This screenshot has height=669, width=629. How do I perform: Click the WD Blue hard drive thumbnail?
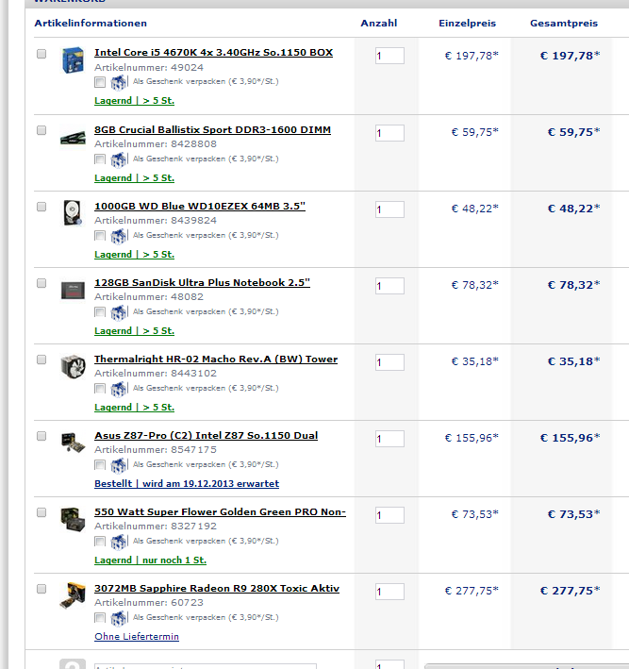click(x=73, y=212)
